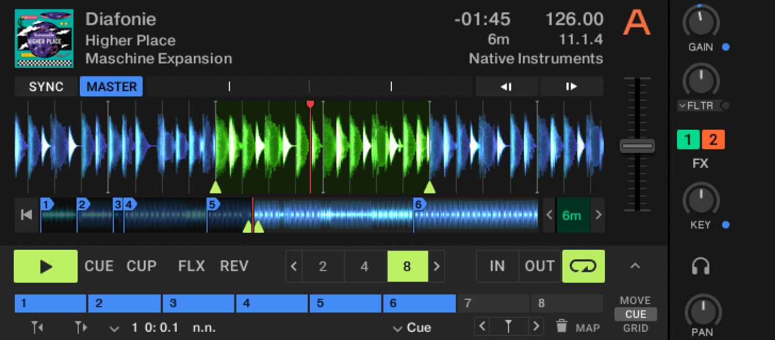Toggle MASTER tempo for Deck A
Image resolution: width=775 pixels, height=340 pixels.
111,87
